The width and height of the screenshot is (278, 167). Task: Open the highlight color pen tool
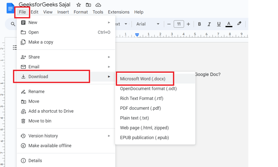(x=239, y=24)
